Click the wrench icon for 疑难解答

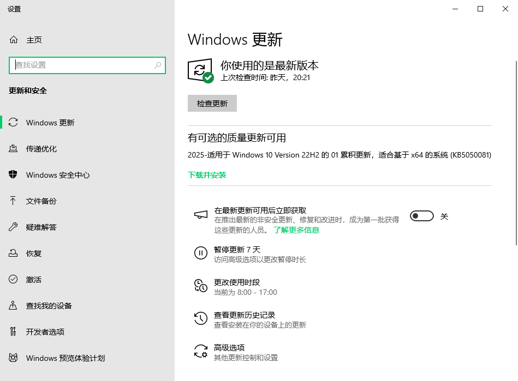[x=13, y=227]
